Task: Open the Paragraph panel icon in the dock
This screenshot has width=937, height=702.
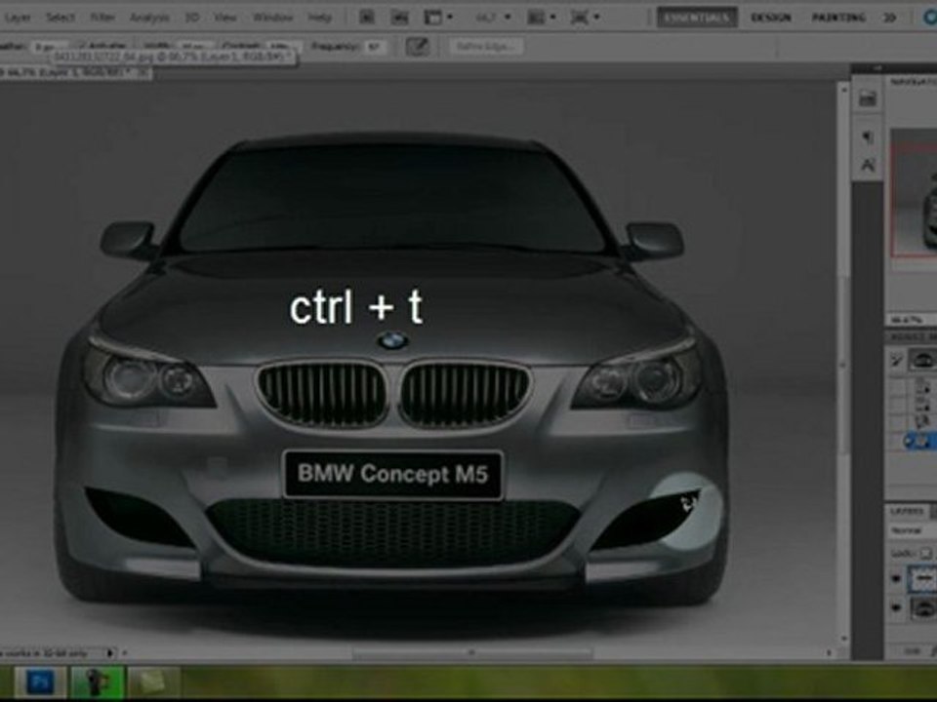Action: click(x=867, y=137)
